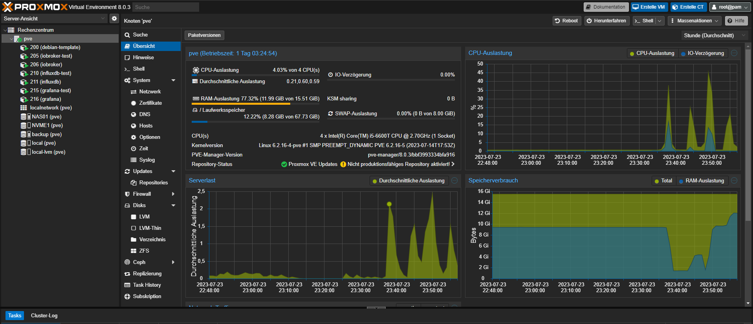Toggle IO-Verzögerung legend series
This screenshot has width=753, height=324.
pyautogui.click(x=702, y=53)
